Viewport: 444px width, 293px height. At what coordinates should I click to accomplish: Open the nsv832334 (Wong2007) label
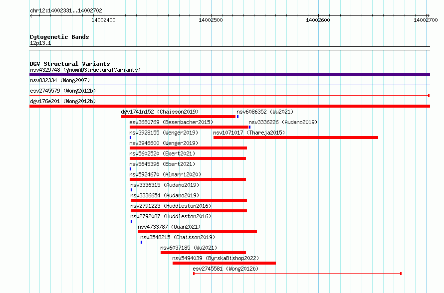point(60,80)
